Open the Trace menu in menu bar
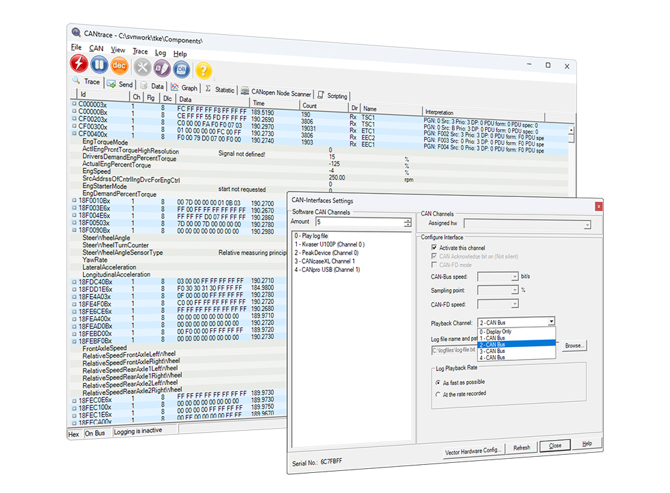This screenshot has width=670, height=493. [x=140, y=52]
